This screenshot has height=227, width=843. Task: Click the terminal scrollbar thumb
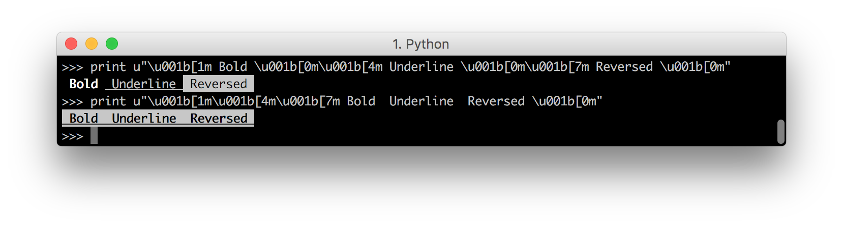pos(780,132)
